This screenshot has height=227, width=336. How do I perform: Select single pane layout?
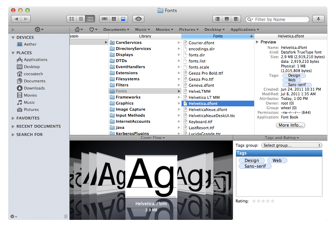pyautogui.click(x=104, y=19)
